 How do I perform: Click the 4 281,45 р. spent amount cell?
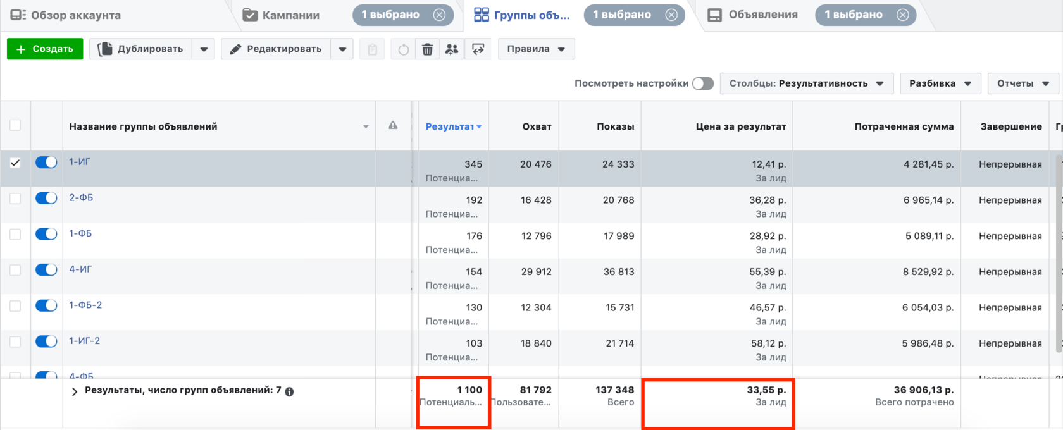click(929, 164)
